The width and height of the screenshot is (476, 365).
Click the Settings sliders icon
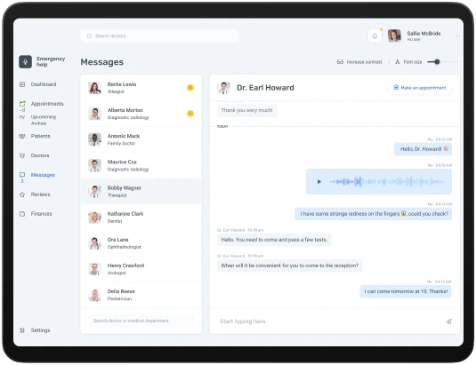[x=22, y=330]
